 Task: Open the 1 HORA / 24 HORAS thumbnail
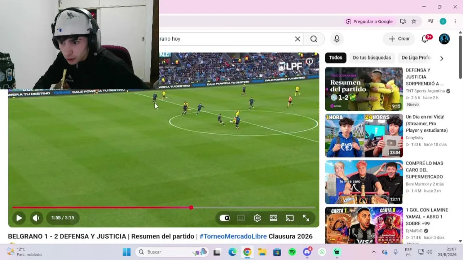point(364,136)
